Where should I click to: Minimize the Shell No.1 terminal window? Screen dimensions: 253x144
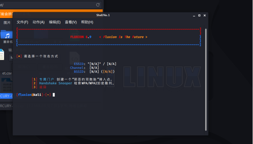(x=194, y=15)
